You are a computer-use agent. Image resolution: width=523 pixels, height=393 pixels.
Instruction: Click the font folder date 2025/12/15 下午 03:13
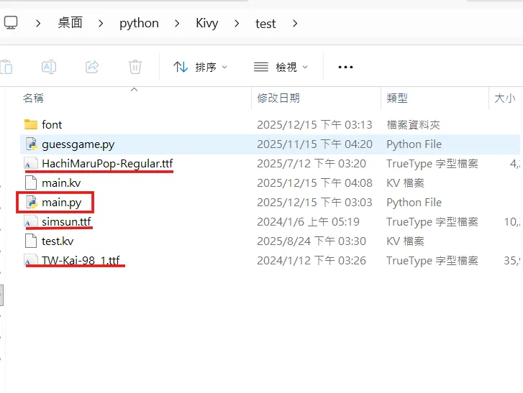pos(314,125)
